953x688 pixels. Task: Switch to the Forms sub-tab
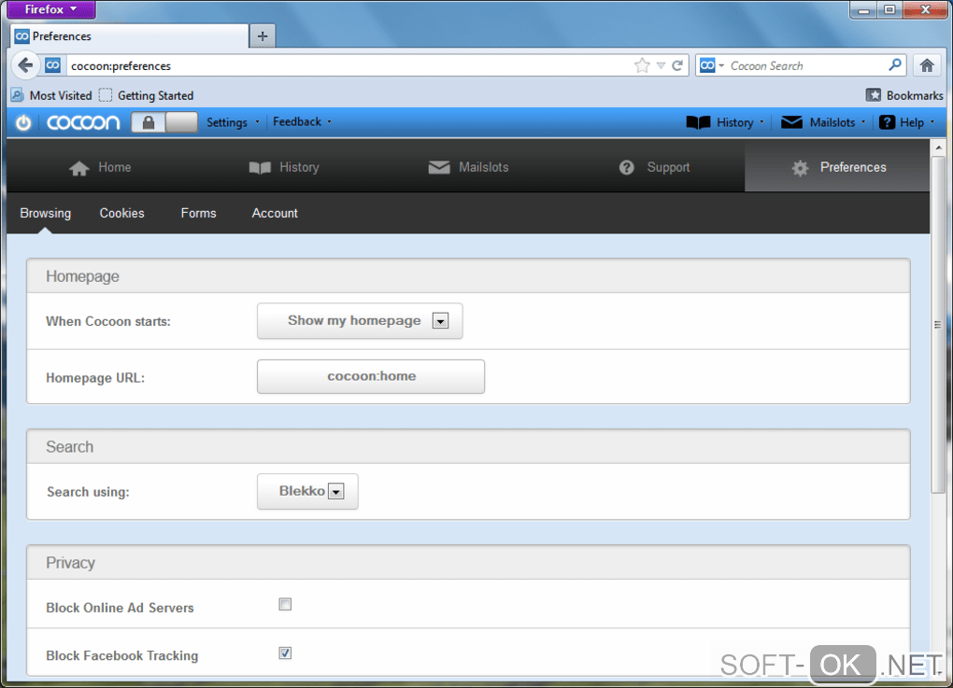click(x=199, y=213)
